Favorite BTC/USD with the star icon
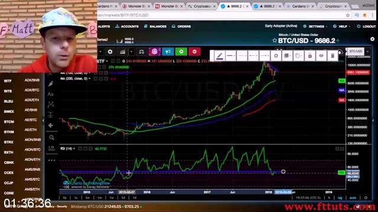Viewport: 378px width, 212px height. coord(274,41)
